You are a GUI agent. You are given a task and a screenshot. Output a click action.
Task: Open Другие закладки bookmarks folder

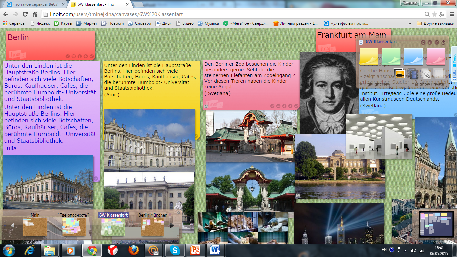click(x=435, y=23)
